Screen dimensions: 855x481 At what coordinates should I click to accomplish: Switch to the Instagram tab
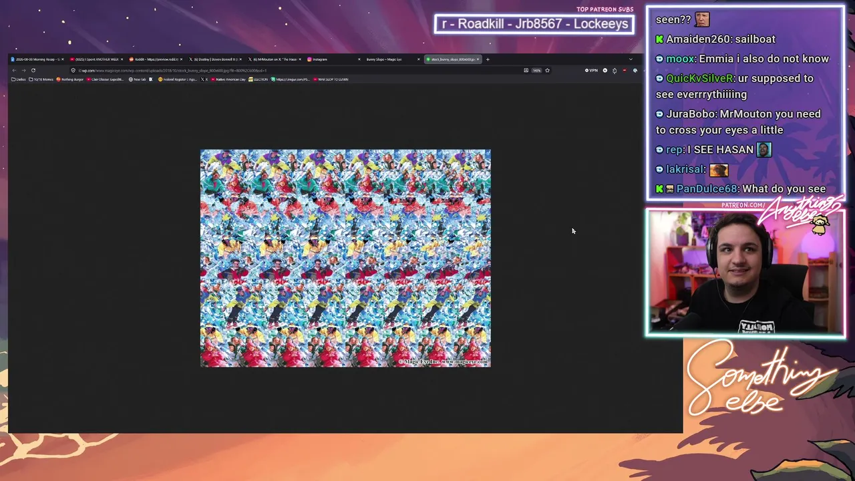tap(334, 59)
